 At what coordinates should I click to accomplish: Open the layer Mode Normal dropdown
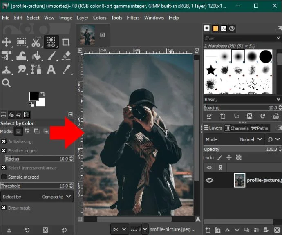tap(234, 139)
